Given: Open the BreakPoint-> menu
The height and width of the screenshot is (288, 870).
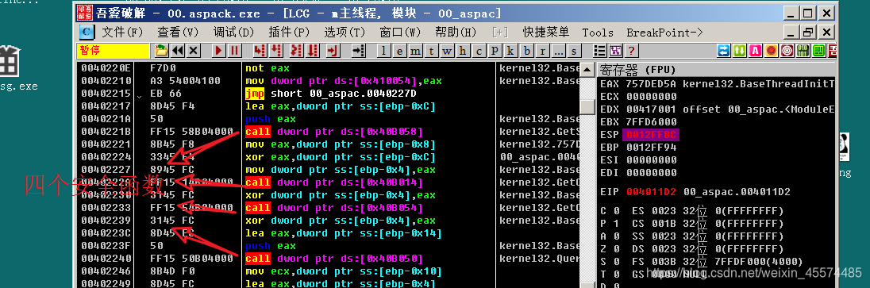Looking at the screenshot, I should (664, 33).
